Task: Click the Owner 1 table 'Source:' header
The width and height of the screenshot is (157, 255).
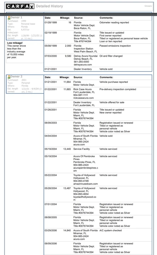Action: 78,18
